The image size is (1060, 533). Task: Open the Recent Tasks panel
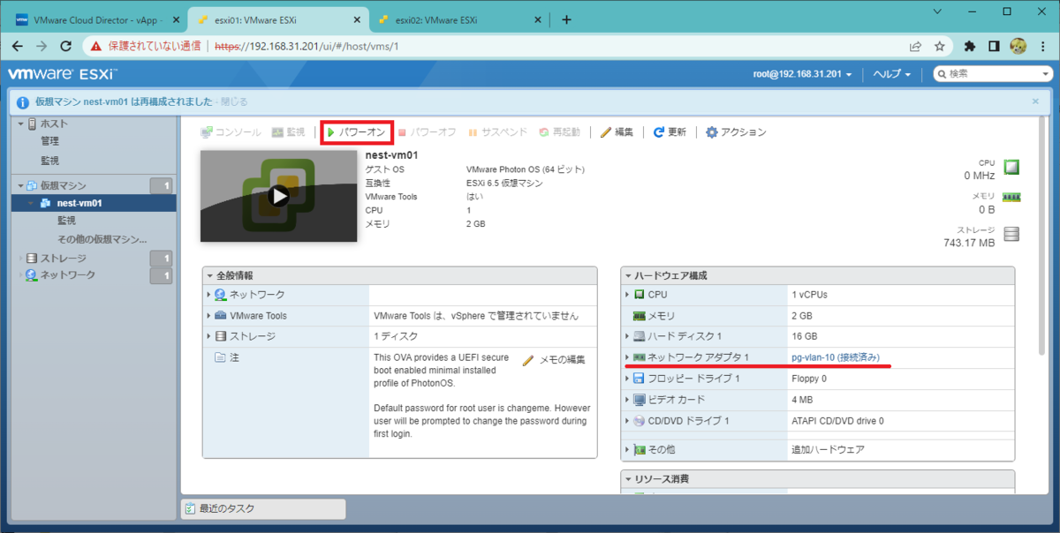[263, 508]
